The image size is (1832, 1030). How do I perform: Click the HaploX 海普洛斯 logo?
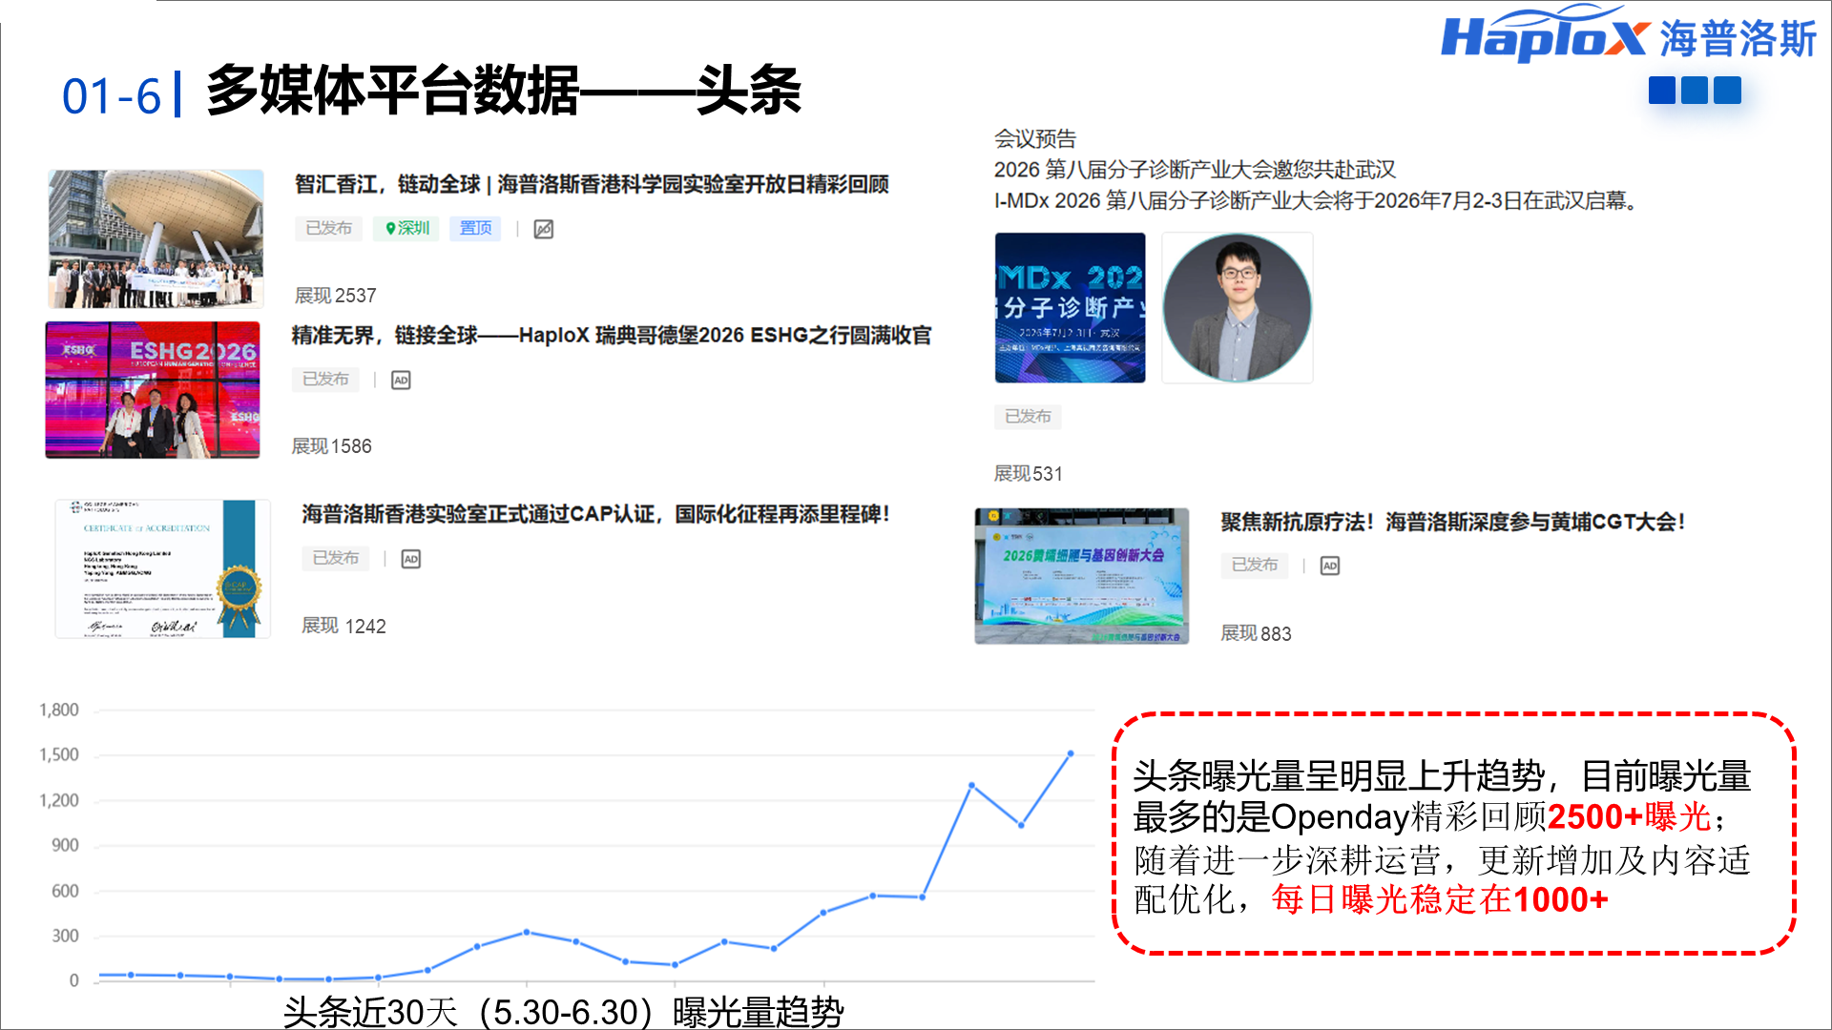[1628, 36]
